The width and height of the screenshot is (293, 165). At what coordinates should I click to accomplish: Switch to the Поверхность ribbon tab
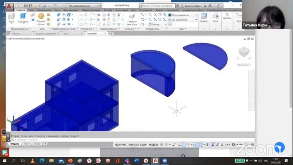coord(44,10)
